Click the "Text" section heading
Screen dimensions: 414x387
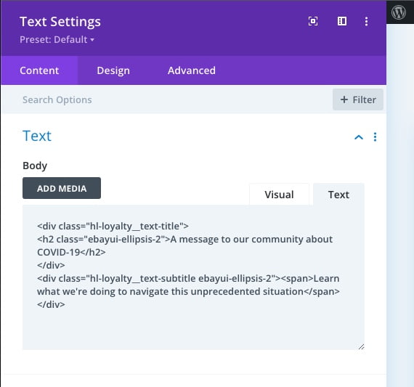(37, 136)
